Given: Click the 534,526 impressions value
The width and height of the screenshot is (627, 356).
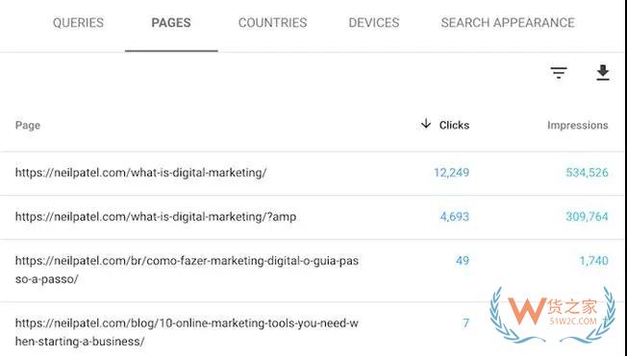Looking at the screenshot, I should 587,173.
